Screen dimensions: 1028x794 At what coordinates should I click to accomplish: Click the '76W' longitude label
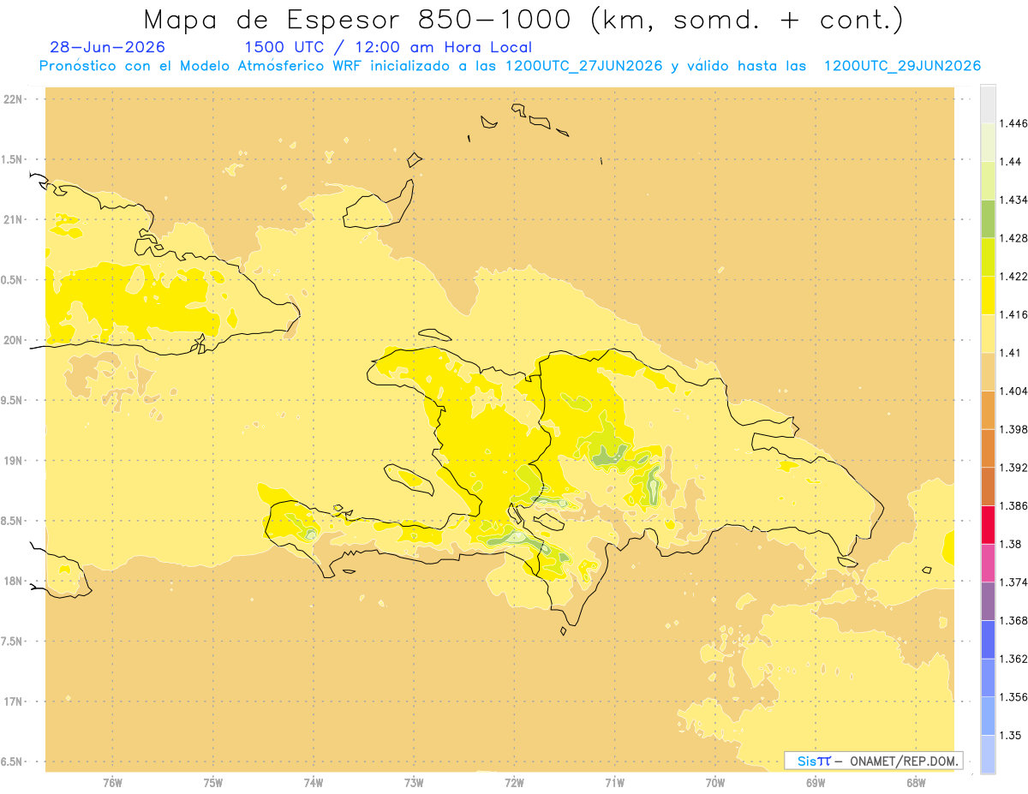click(x=112, y=783)
